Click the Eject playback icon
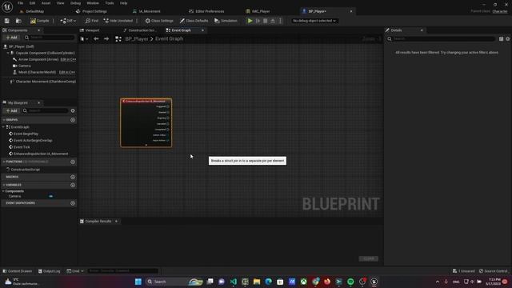This screenshot has width=512, height=288. point(273,21)
